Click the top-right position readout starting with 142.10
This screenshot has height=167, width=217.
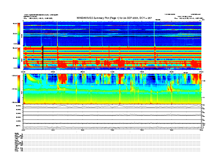[x=189, y=18]
